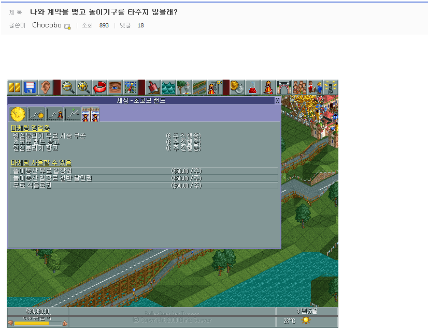
Task: Select the shovel landscaping tool
Action: [x=153, y=87]
